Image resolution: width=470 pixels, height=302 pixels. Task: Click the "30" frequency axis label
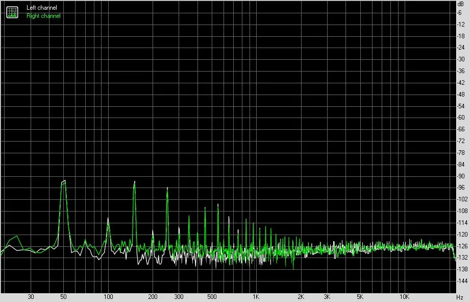pyautogui.click(x=31, y=297)
